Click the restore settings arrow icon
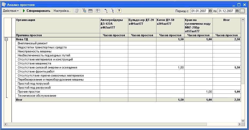 [x=106, y=11]
